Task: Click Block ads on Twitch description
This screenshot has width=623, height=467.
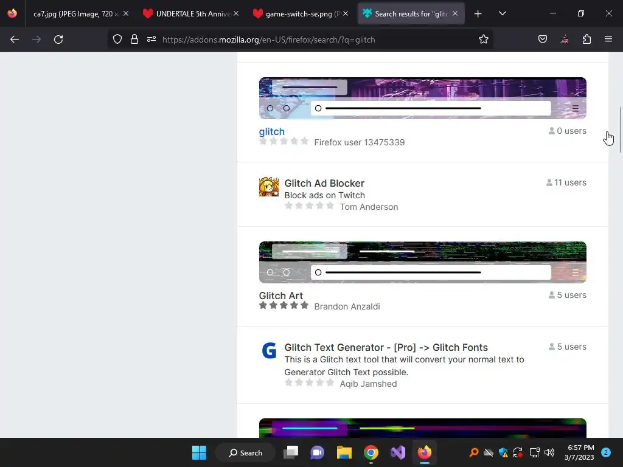Action: pyautogui.click(x=325, y=195)
